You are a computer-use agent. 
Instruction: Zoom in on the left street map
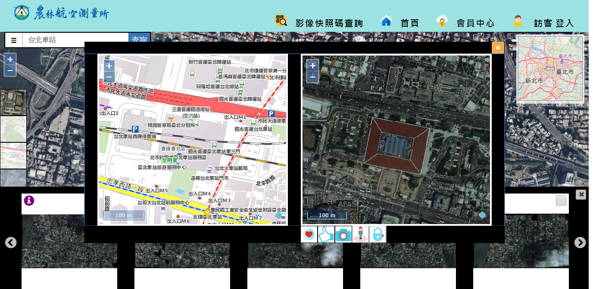click(x=109, y=66)
